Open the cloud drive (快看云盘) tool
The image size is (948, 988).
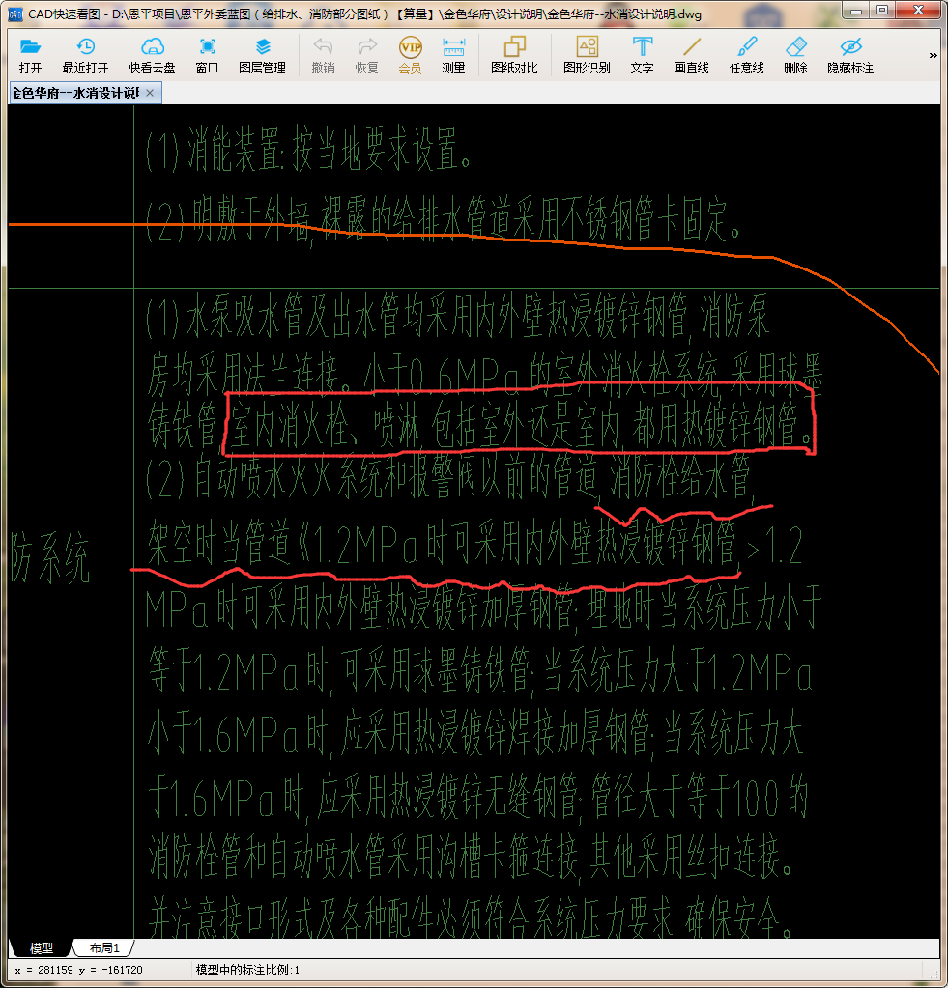[152, 55]
